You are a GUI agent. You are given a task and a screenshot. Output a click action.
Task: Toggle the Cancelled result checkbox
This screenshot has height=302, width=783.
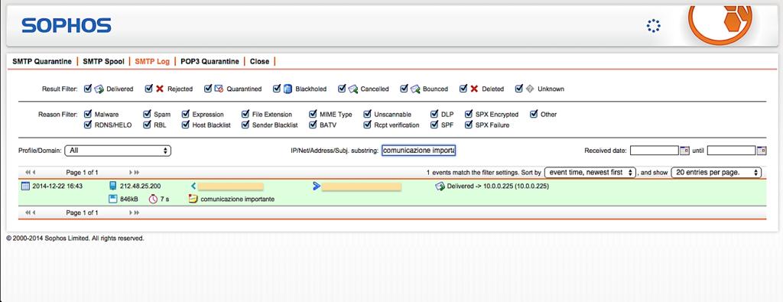[x=342, y=89]
